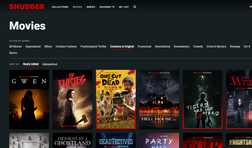Filter by Shorts genre

[13, 53]
